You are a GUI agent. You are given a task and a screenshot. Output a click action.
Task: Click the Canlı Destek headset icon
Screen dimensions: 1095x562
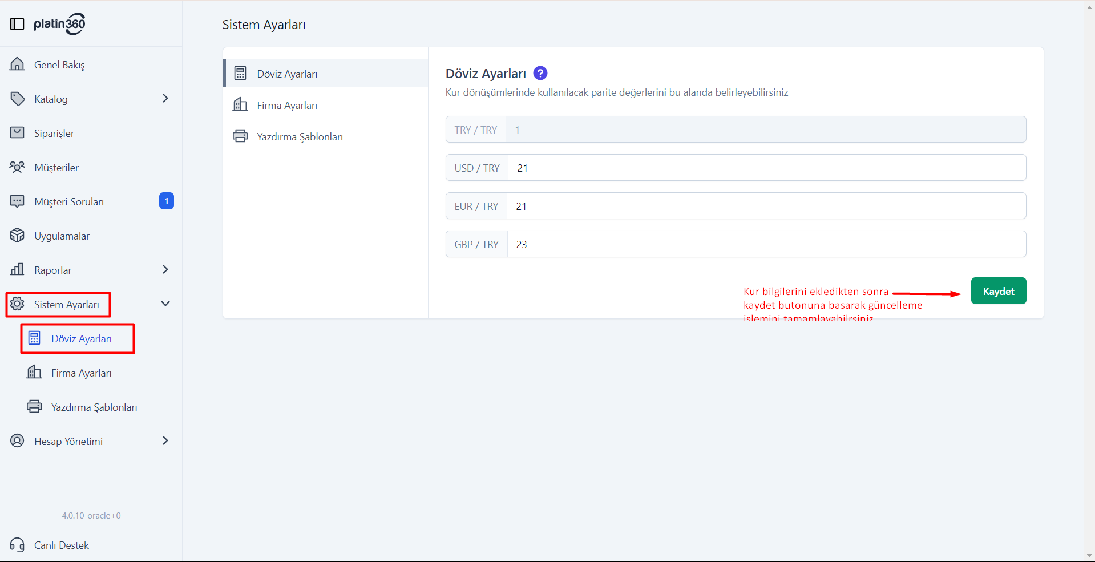(x=17, y=545)
